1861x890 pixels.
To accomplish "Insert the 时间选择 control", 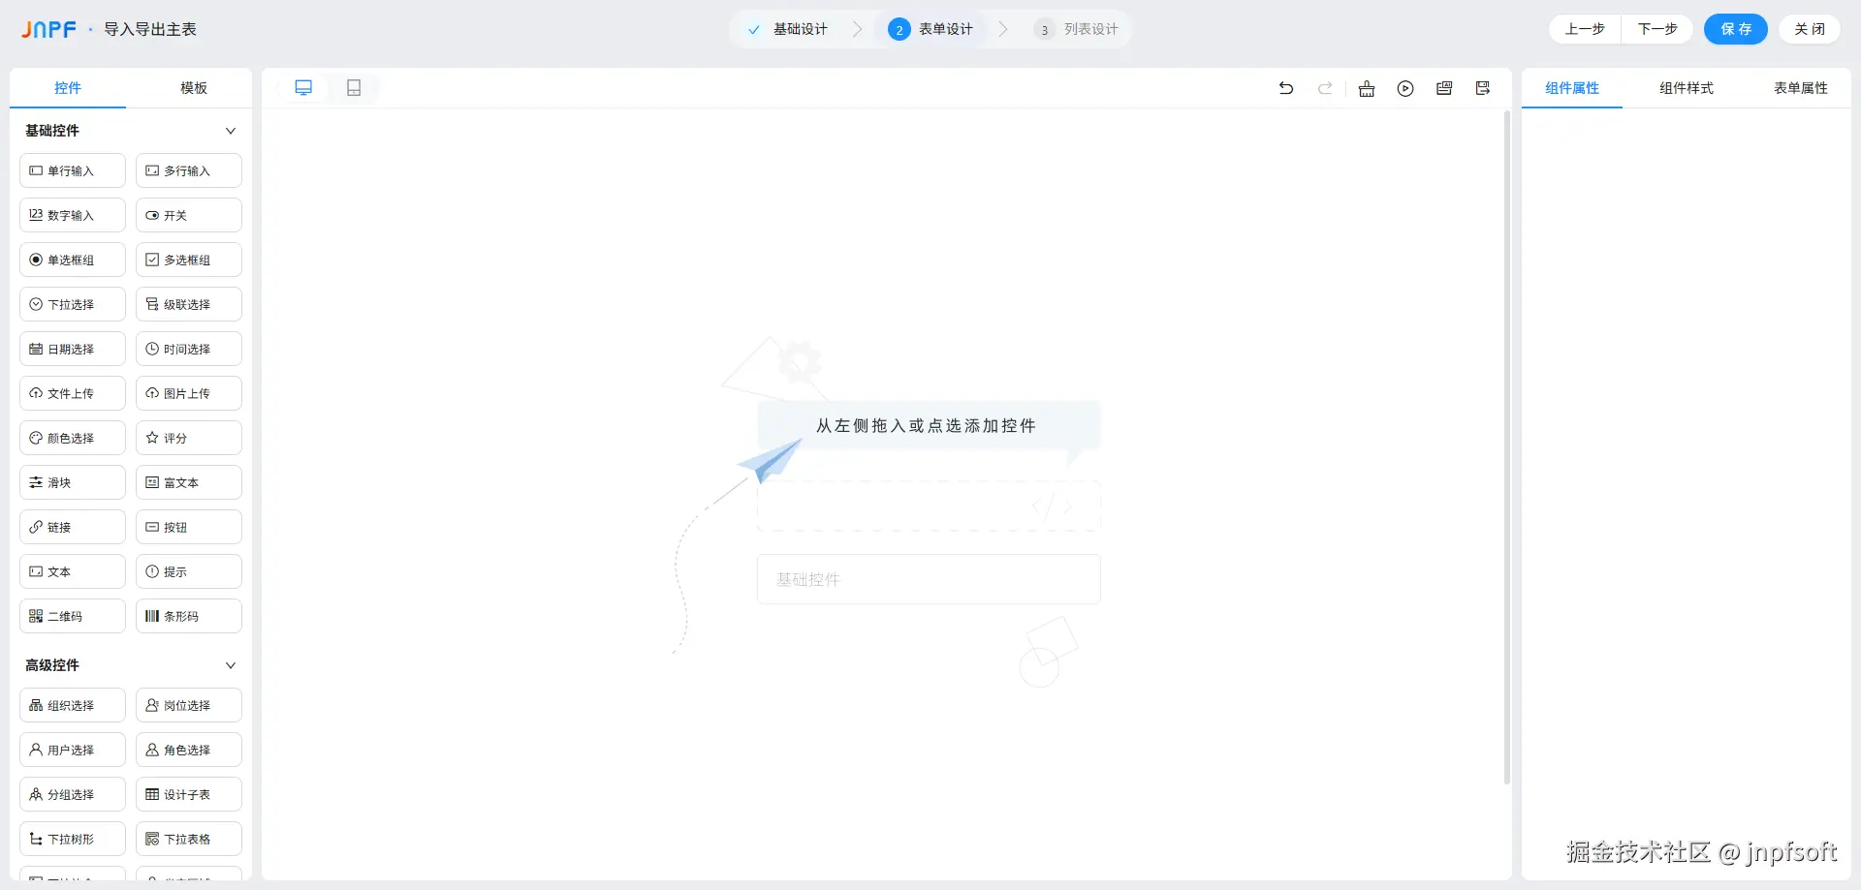I will (x=189, y=349).
